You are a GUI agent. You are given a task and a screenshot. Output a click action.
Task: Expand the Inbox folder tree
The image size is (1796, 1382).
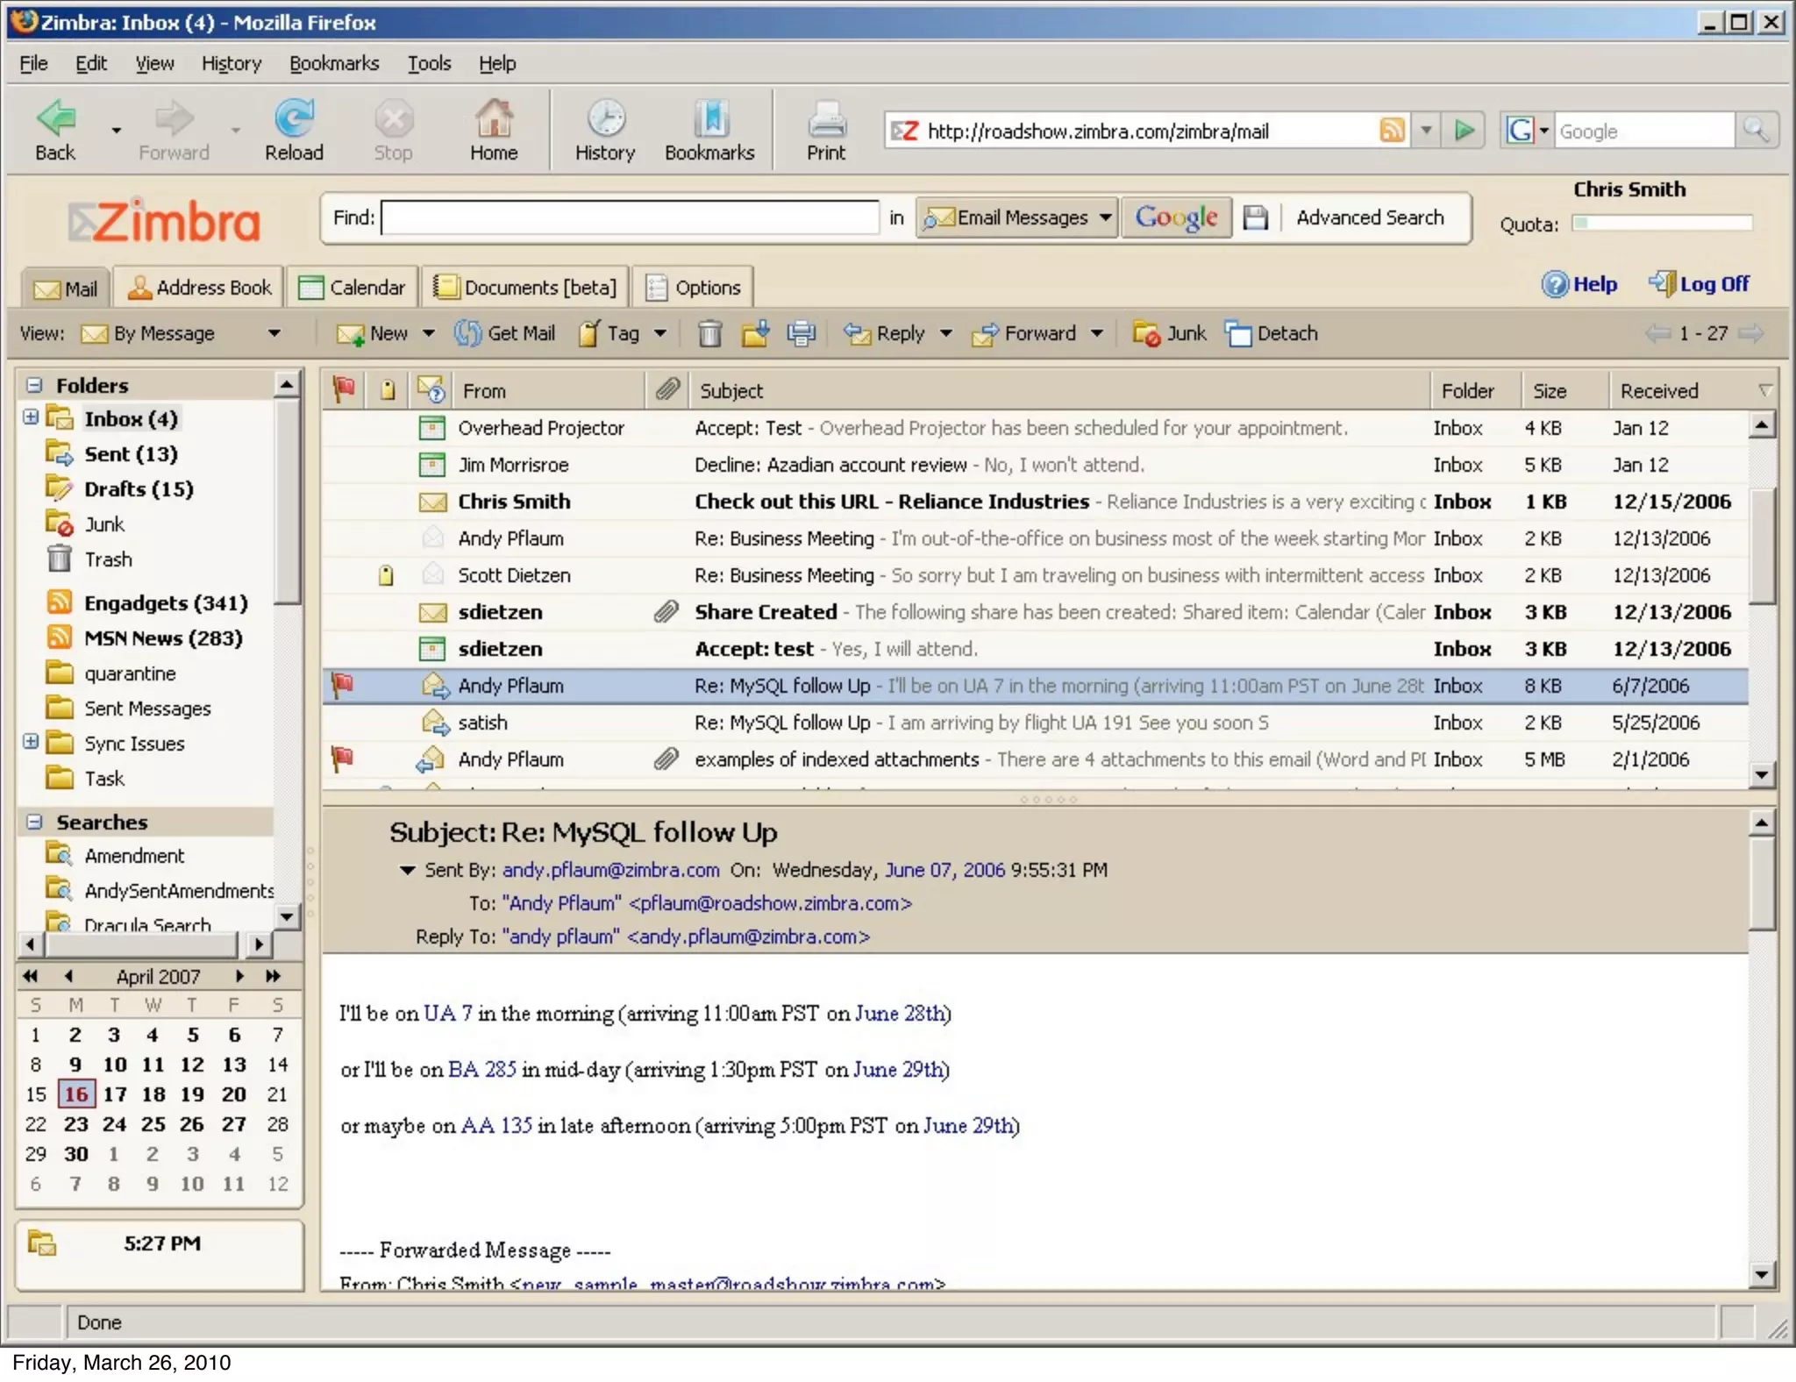[x=31, y=417]
